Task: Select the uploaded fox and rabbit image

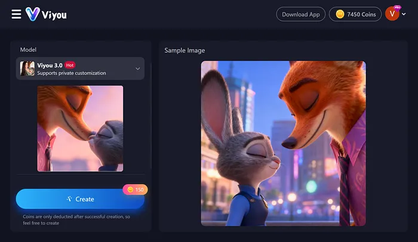Action: tap(80, 128)
